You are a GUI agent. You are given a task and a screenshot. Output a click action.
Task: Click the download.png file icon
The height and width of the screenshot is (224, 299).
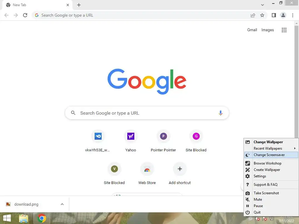point(8,204)
